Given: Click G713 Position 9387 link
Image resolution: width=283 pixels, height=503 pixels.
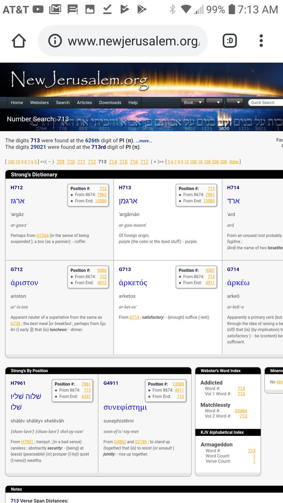Looking at the screenshot, I should pyautogui.click(x=210, y=270).
